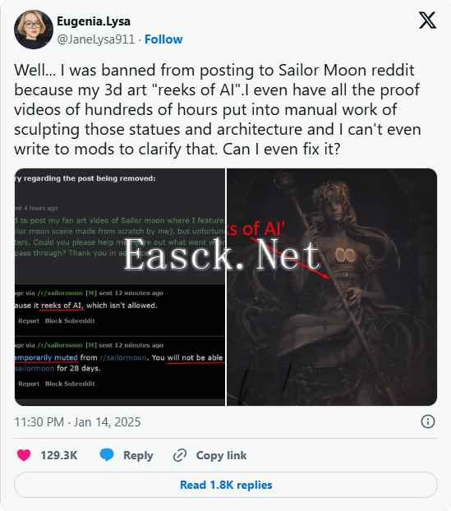The image size is (451, 511).
Task: Open Read 1.8K replies button
Action: pyautogui.click(x=225, y=485)
